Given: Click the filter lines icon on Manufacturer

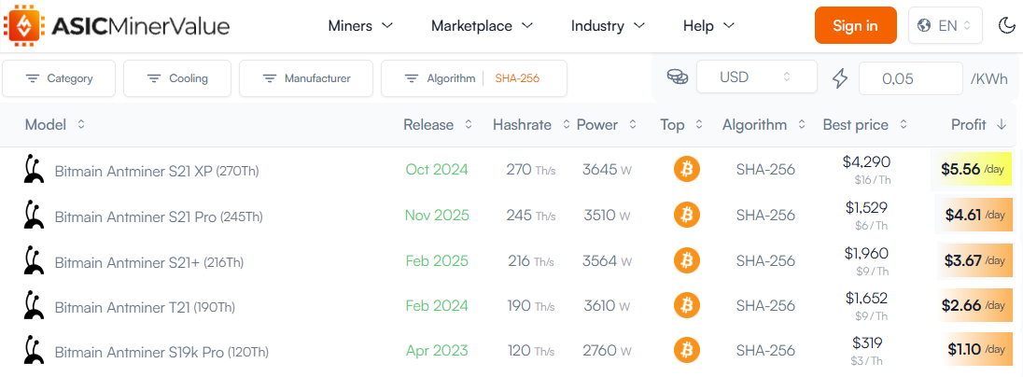Looking at the screenshot, I should 269,78.
